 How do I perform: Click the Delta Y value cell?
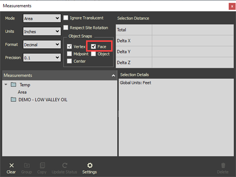193,52
